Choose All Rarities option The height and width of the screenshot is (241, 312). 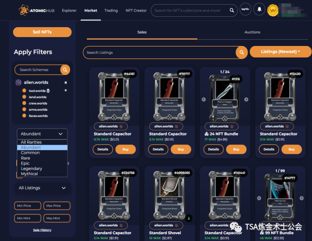42,142
